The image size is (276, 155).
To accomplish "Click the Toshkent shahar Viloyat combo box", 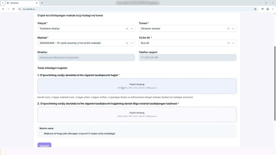I will pyautogui.click(x=86, y=29).
